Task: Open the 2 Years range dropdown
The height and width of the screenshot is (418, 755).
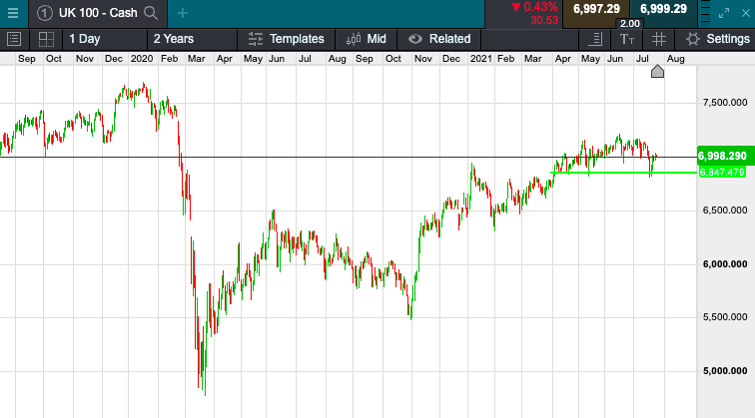Action: 193,39
